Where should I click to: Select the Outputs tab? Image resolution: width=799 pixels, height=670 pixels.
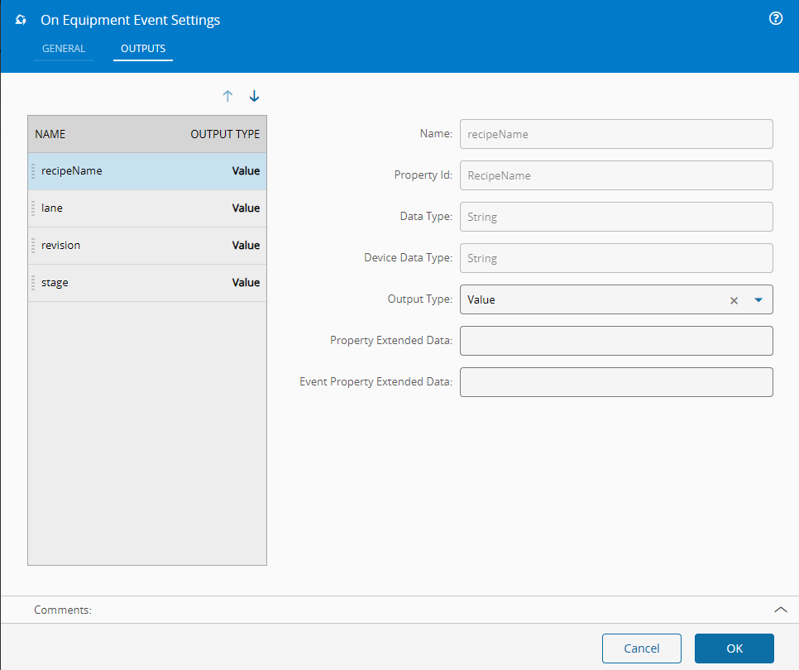143,49
